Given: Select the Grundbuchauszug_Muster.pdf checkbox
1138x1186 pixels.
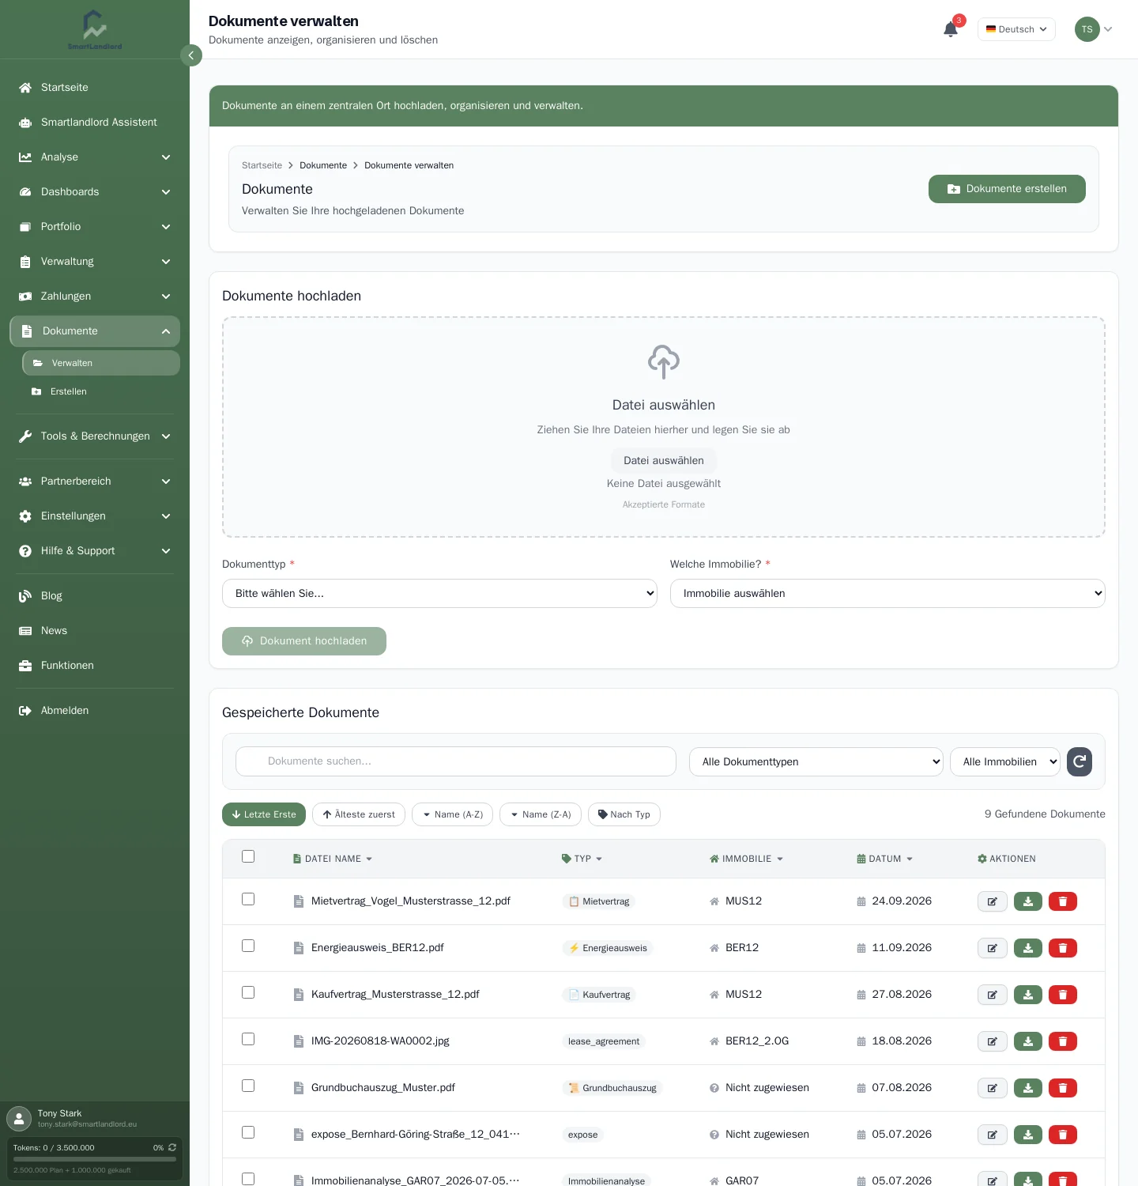Looking at the screenshot, I should tap(248, 1086).
